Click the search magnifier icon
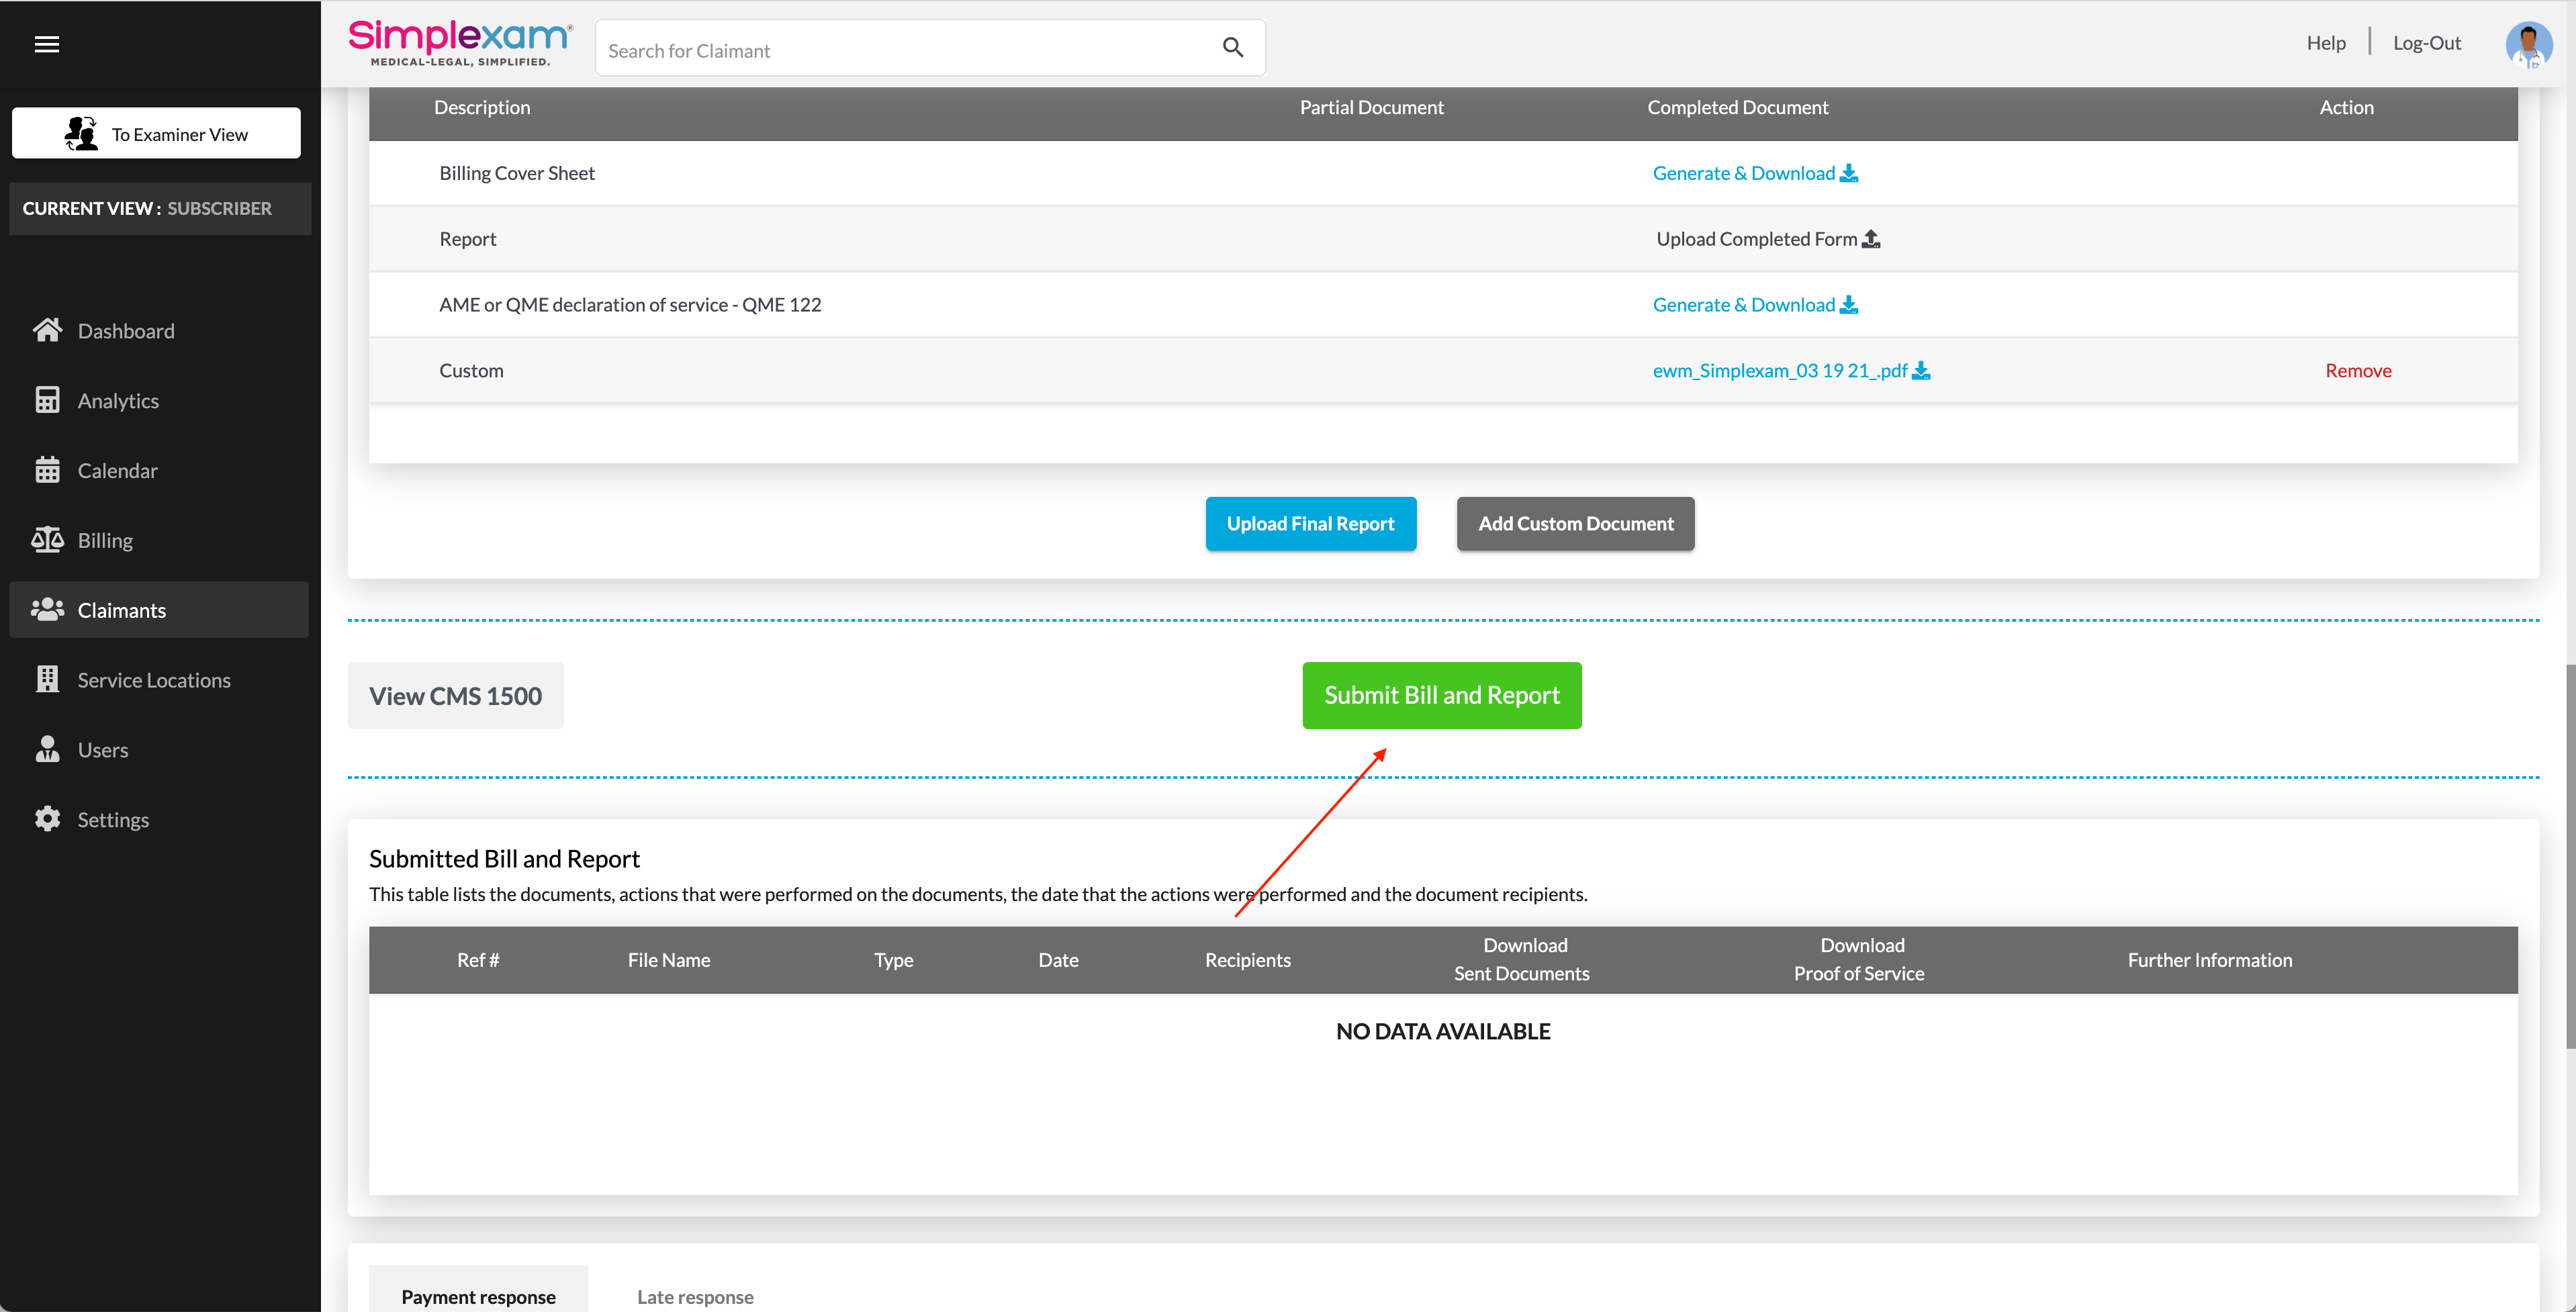Screen dimensions: 2576x1312 (1232, 47)
